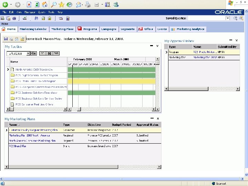This screenshot has width=248, height=186.
Task: Open the My Tactics date dropdown
Action: coord(28,53)
